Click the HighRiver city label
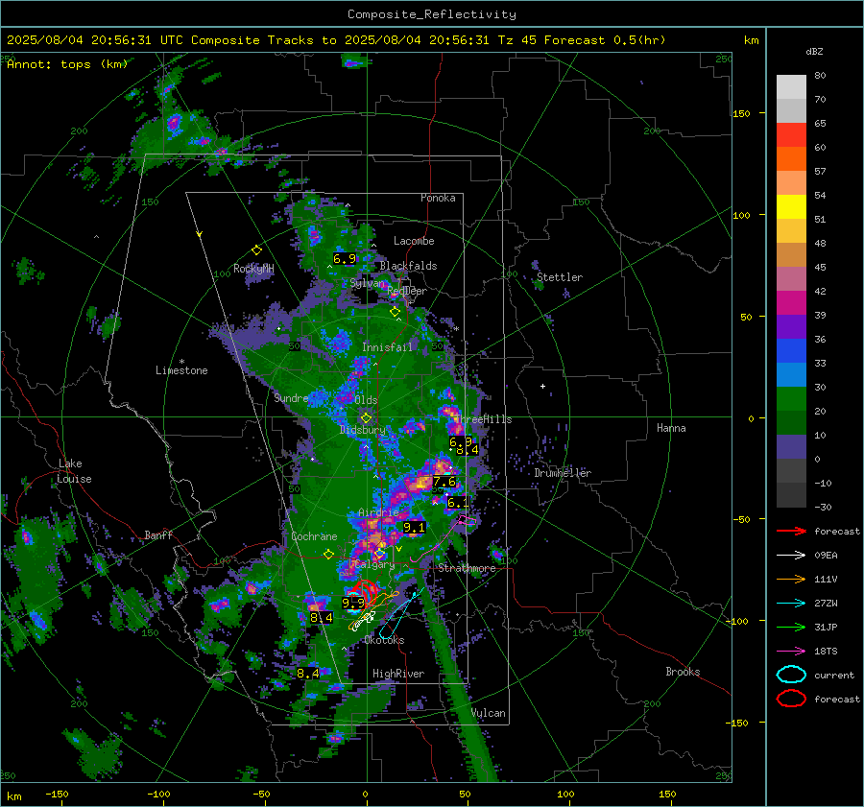This screenshot has width=864, height=807. 398,674
